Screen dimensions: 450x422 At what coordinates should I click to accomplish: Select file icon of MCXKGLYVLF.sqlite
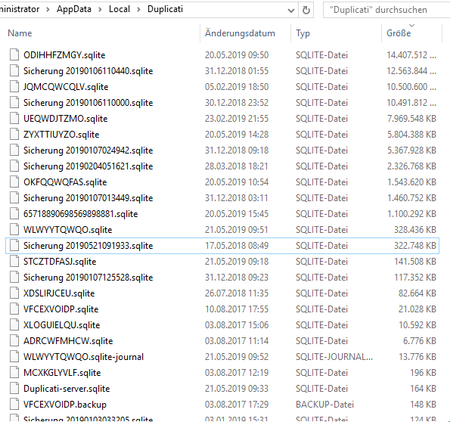14,373
